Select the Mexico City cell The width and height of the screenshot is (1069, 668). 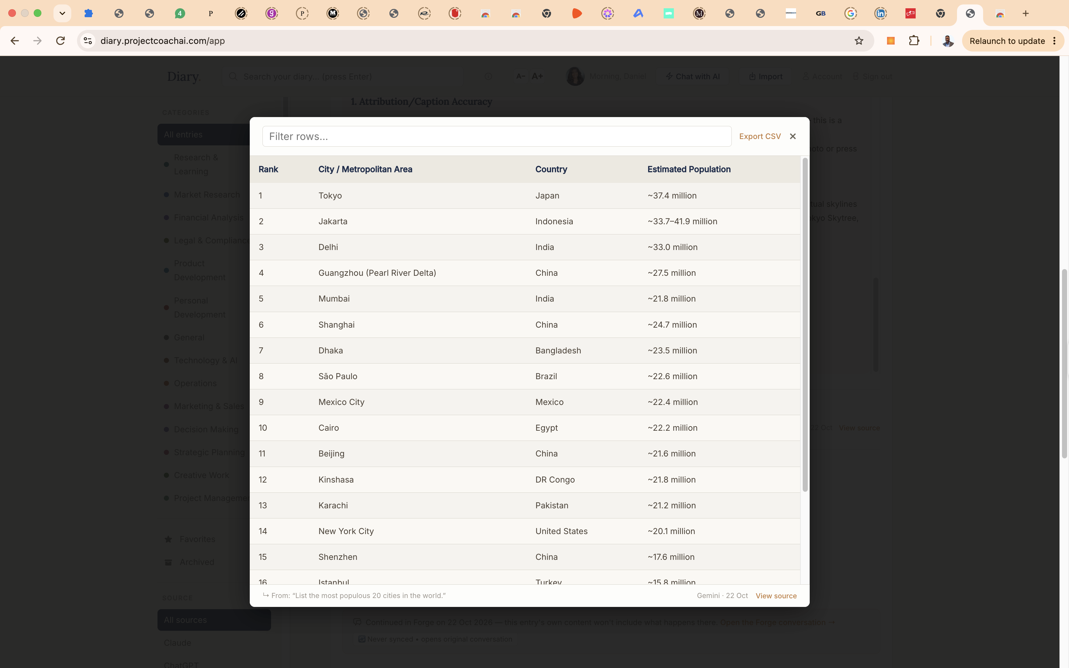tap(341, 402)
